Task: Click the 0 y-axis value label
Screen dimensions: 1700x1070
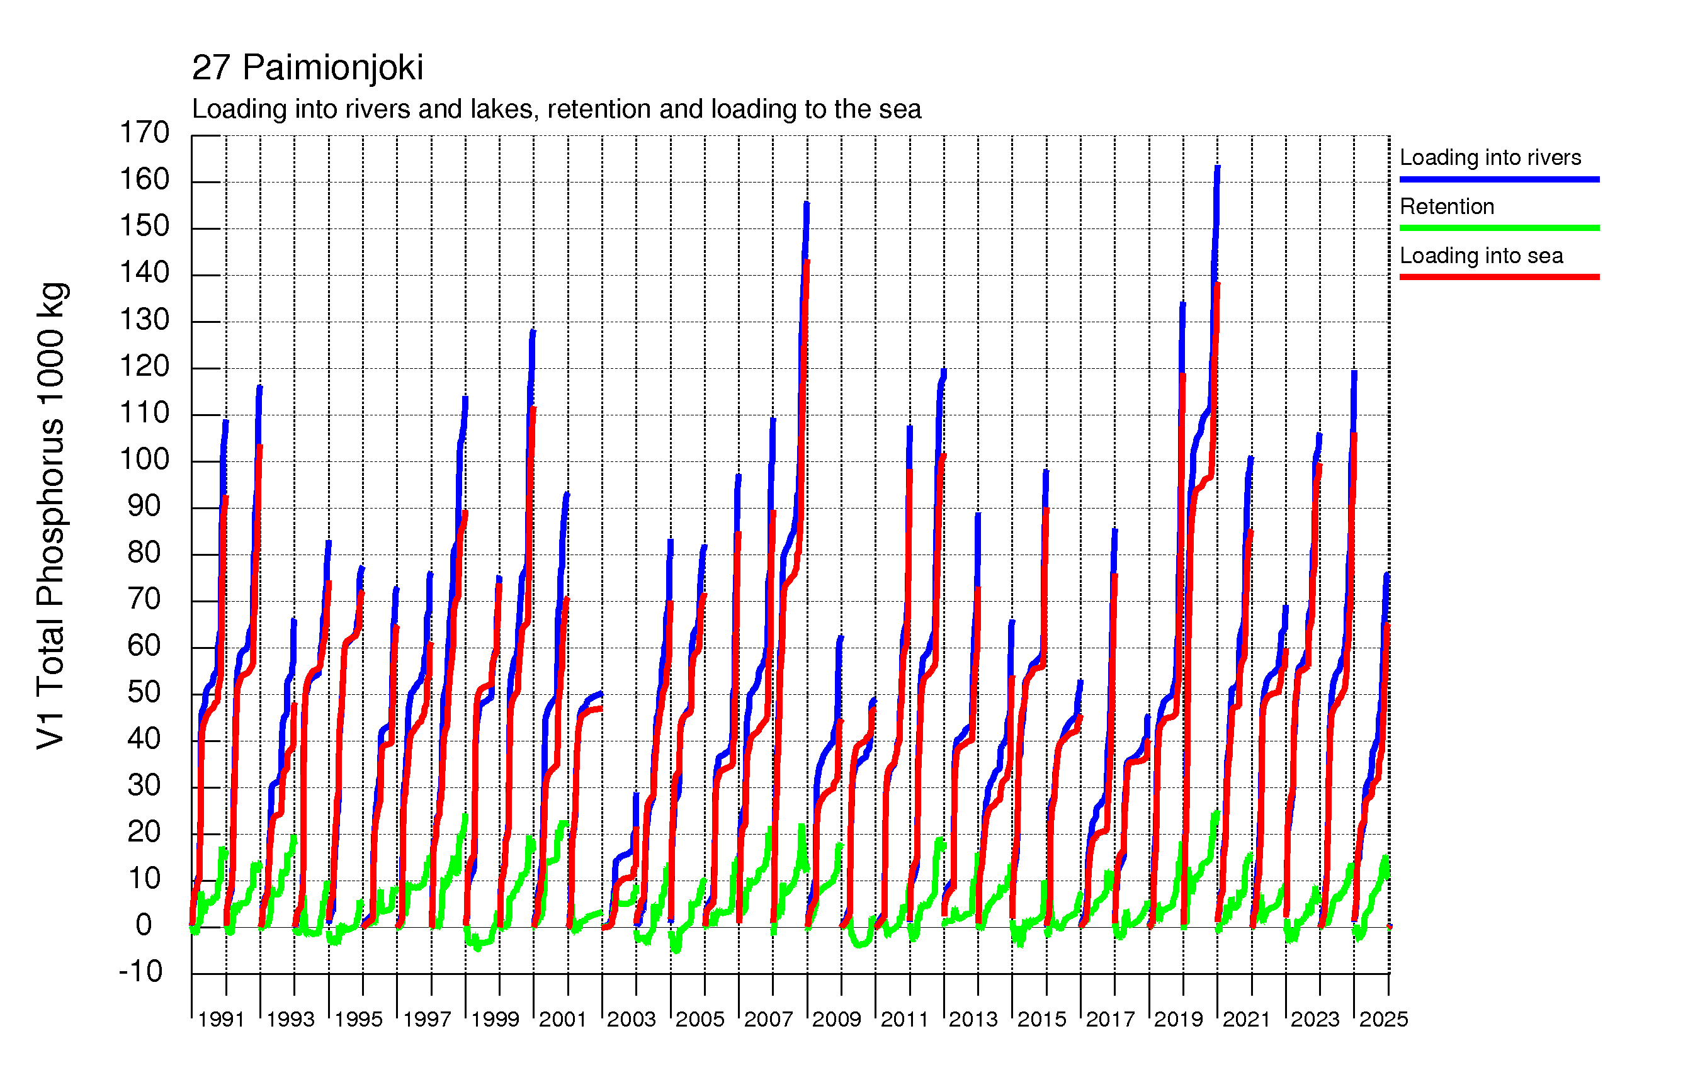Action: point(144,925)
